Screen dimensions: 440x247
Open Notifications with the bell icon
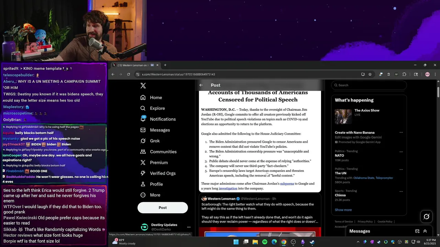(158, 119)
